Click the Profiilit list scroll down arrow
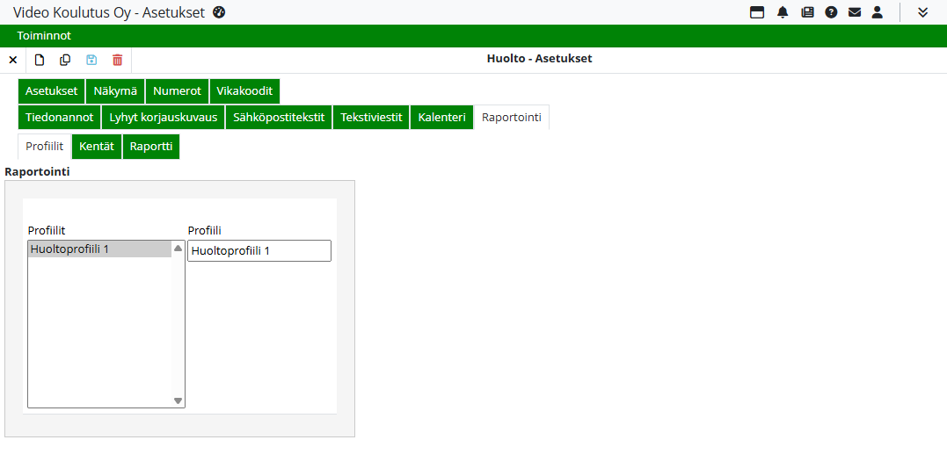The width and height of the screenshot is (947, 476). [x=178, y=400]
